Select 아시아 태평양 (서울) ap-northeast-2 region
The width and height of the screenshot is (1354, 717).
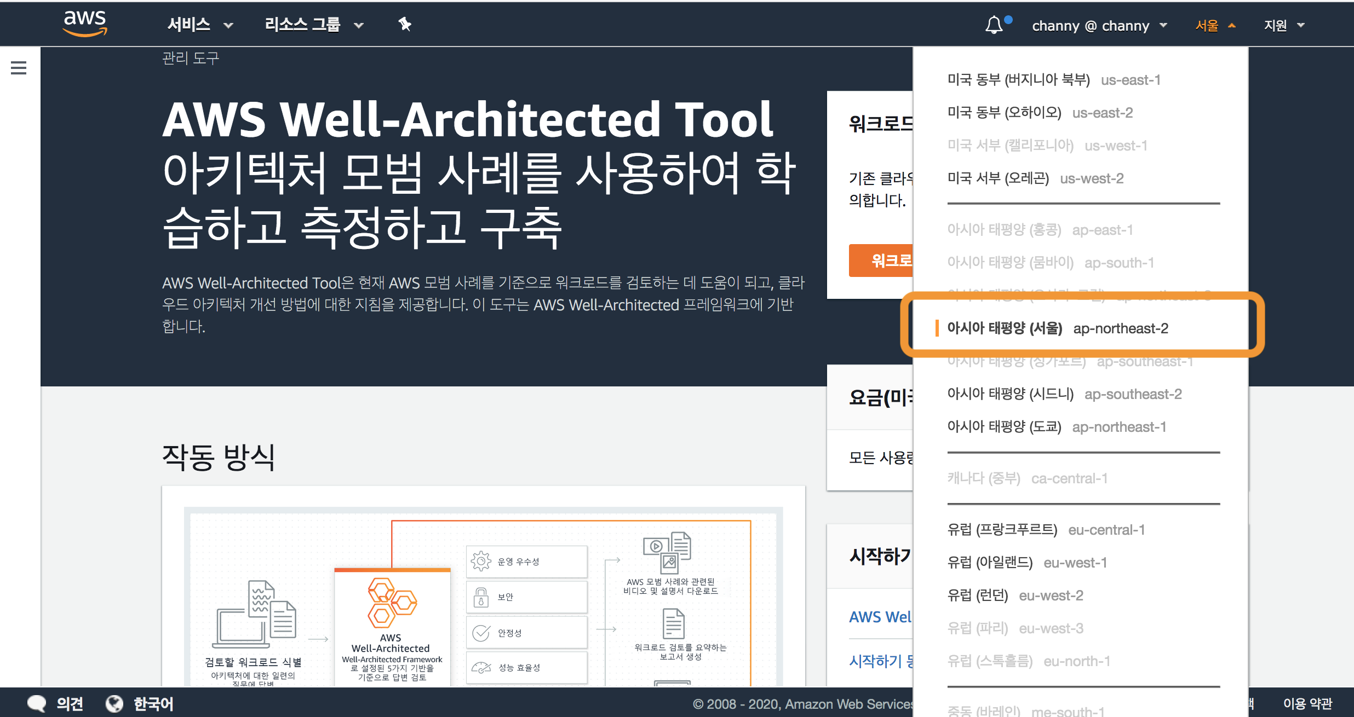tap(1057, 328)
